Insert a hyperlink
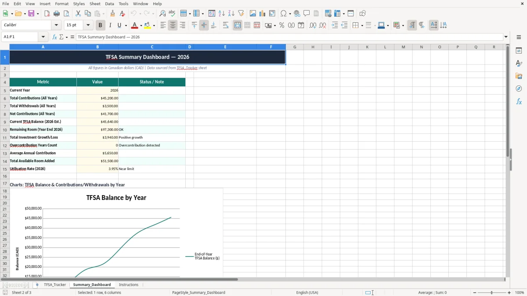This screenshot has width=527, height=296. (297, 14)
